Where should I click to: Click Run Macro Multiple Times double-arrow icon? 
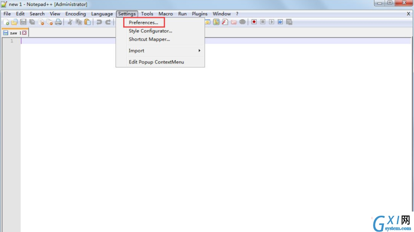(x=280, y=22)
